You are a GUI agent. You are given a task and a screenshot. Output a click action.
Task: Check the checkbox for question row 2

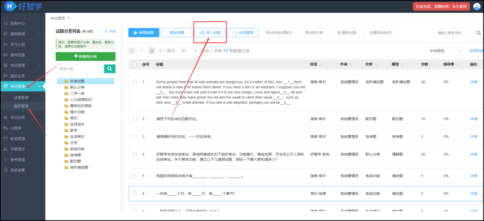pyautogui.click(x=135, y=119)
